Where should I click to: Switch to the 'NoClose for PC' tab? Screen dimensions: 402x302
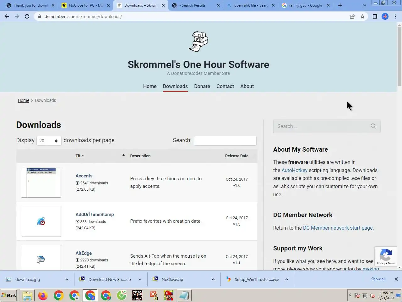tap(86, 5)
